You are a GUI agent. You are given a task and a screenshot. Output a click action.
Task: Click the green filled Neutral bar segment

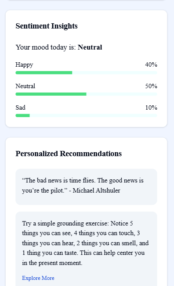pos(51,94)
